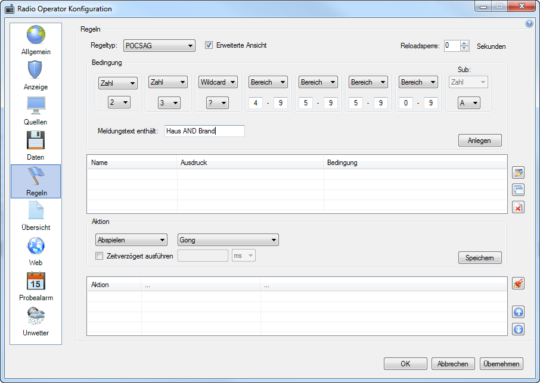The height and width of the screenshot is (383, 540).
Task: Click the duplicate rule icon beside the rules list
Action: pos(518,189)
